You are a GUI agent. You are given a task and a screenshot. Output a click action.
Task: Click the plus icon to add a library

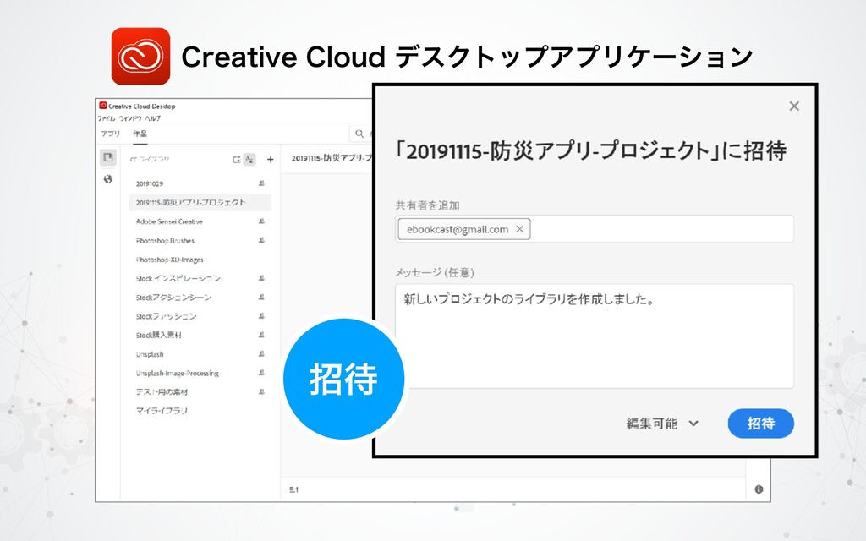pyautogui.click(x=270, y=160)
